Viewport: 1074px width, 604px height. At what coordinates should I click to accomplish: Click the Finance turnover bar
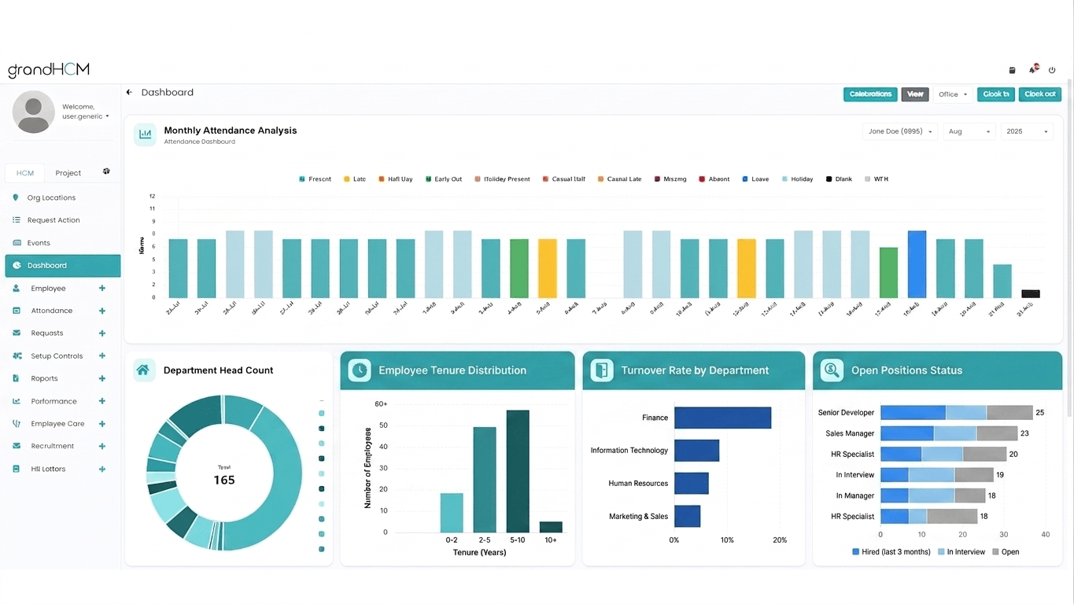click(x=722, y=418)
